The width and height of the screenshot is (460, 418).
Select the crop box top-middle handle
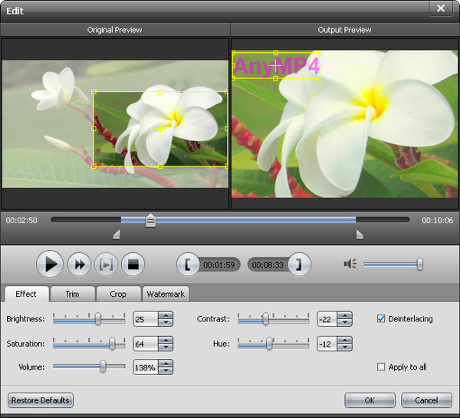pos(160,92)
